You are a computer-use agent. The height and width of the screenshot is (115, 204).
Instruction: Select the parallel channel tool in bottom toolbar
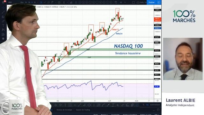[x=84, y=105]
